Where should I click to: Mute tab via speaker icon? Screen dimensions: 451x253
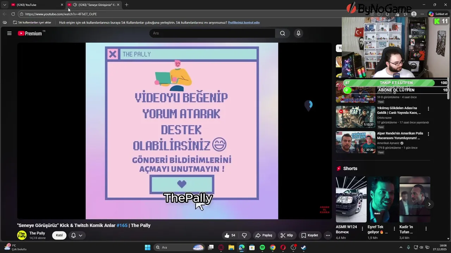pos(75,5)
